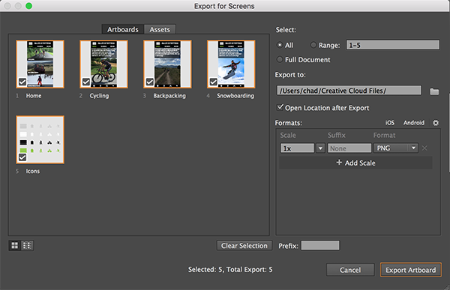The width and height of the screenshot is (450, 290).
Task: Click Export Artboard button
Action: pyautogui.click(x=411, y=270)
